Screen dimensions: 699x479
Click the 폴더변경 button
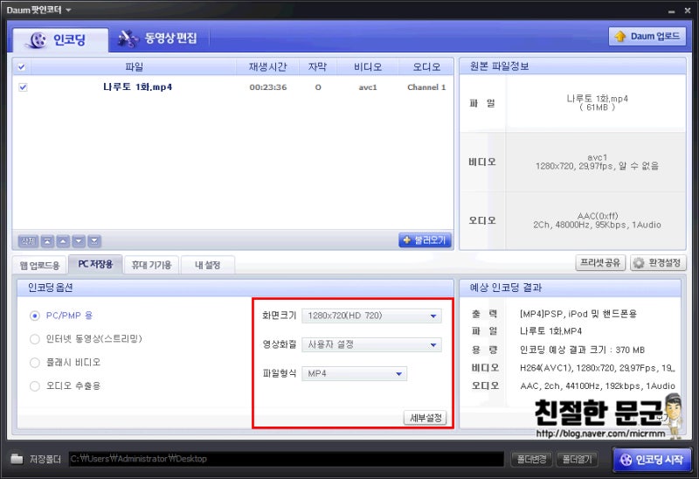[x=531, y=459]
